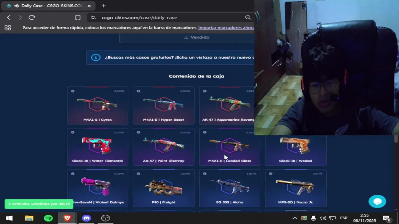
Task: Click info icon on Five-SeveN | Violent Daimyo card
Action: (x=73, y=174)
